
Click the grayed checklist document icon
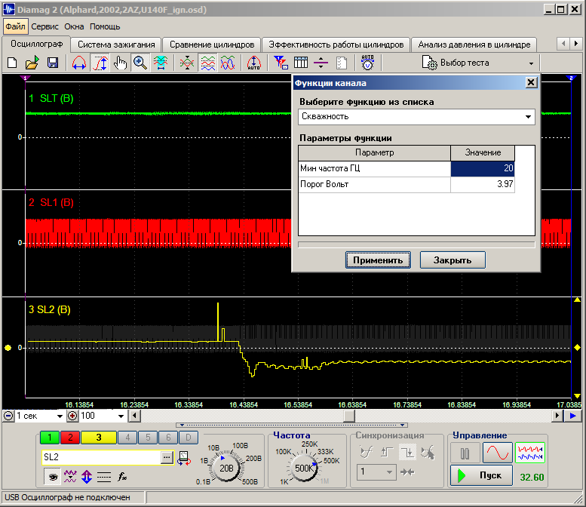coord(342,63)
